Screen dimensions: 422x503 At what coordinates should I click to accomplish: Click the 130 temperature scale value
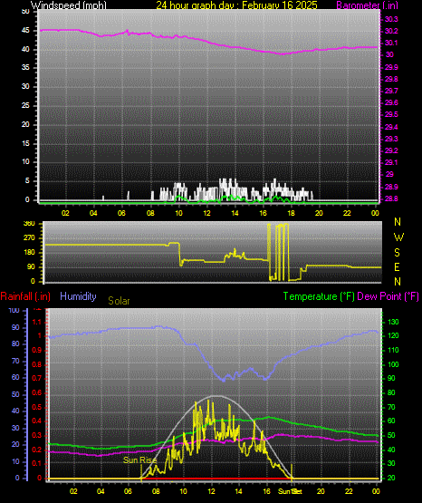393,322
